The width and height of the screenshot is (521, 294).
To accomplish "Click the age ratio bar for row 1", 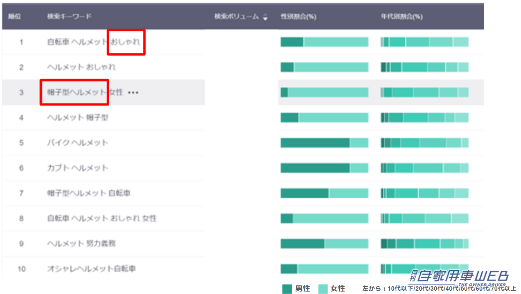I will tap(424, 42).
